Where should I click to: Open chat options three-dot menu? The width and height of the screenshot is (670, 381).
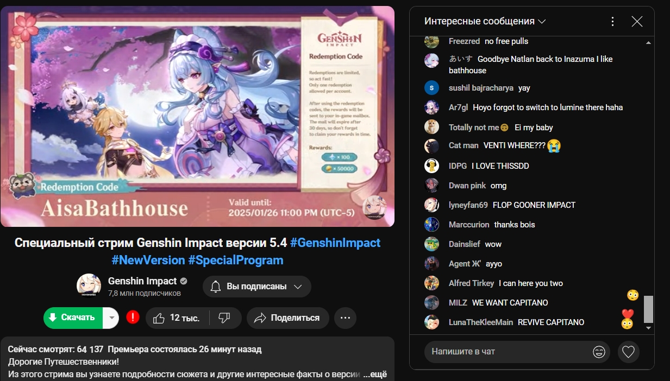coord(612,22)
